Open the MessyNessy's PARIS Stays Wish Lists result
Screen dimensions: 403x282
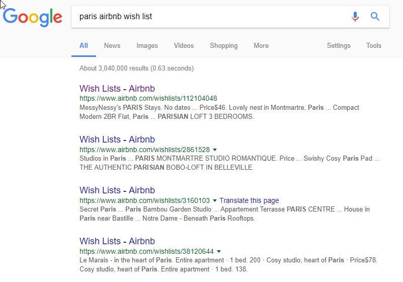pos(117,89)
